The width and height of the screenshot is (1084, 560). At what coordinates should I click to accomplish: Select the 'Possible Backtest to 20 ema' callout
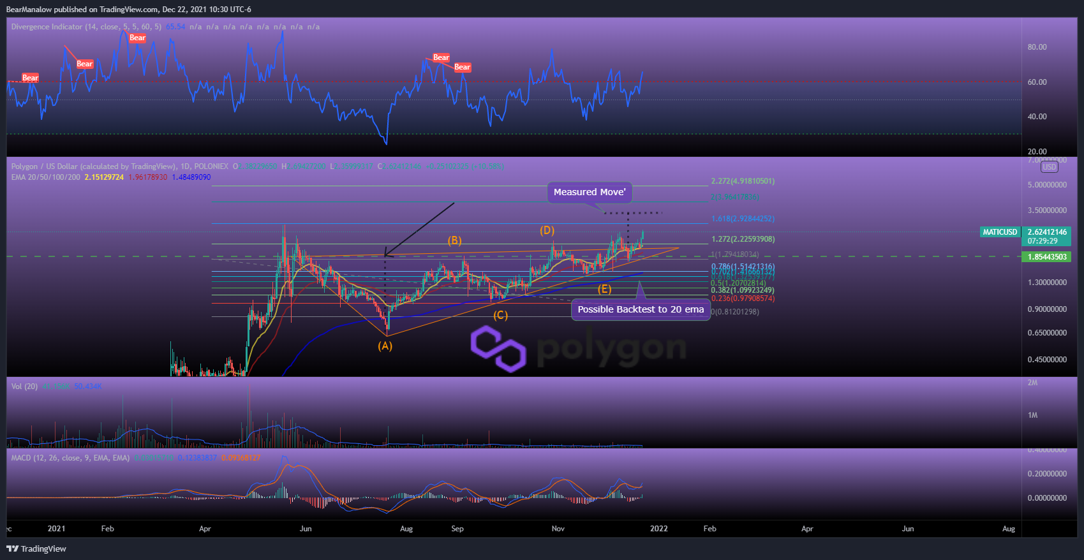[641, 309]
